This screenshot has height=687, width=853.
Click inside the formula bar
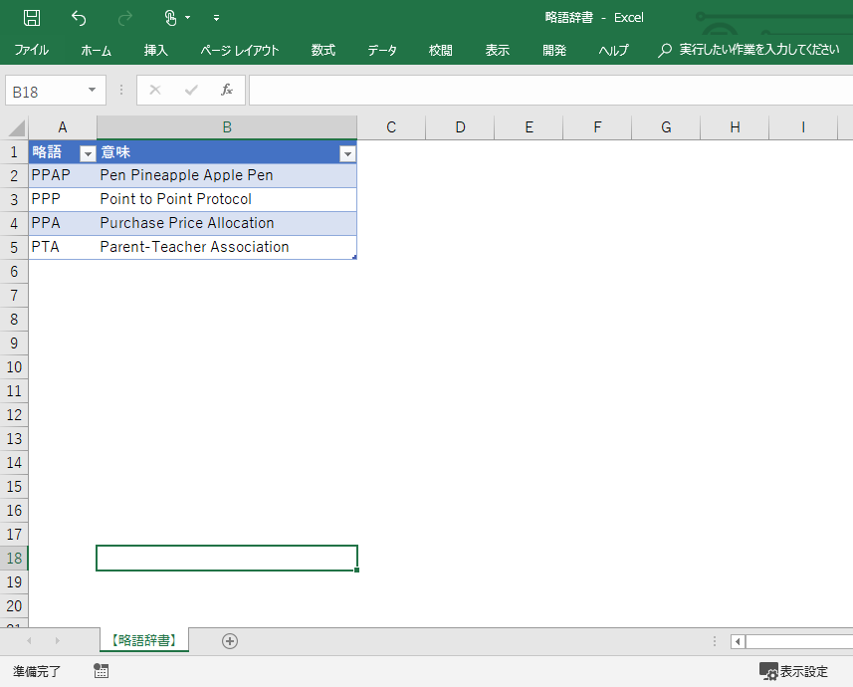click(550, 91)
